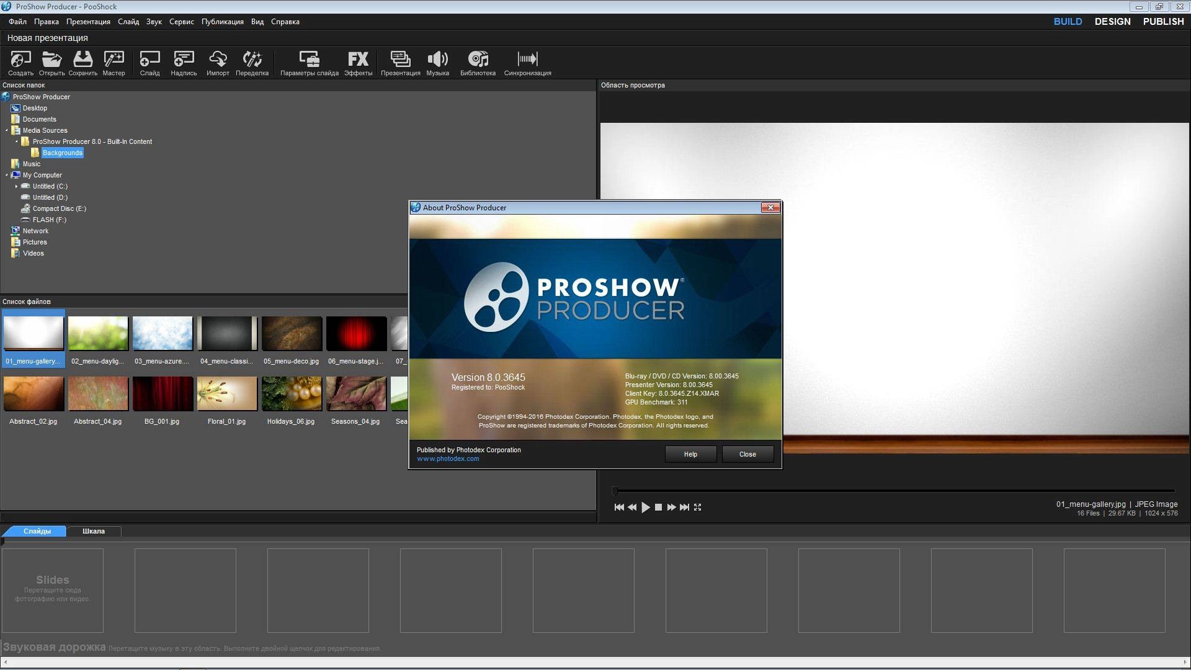Viewport: 1191px width, 670px height.
Task: Select the Music folder in tree
Action: coord(31,164)
